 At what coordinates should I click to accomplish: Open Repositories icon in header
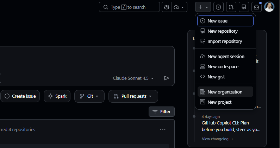244,7
